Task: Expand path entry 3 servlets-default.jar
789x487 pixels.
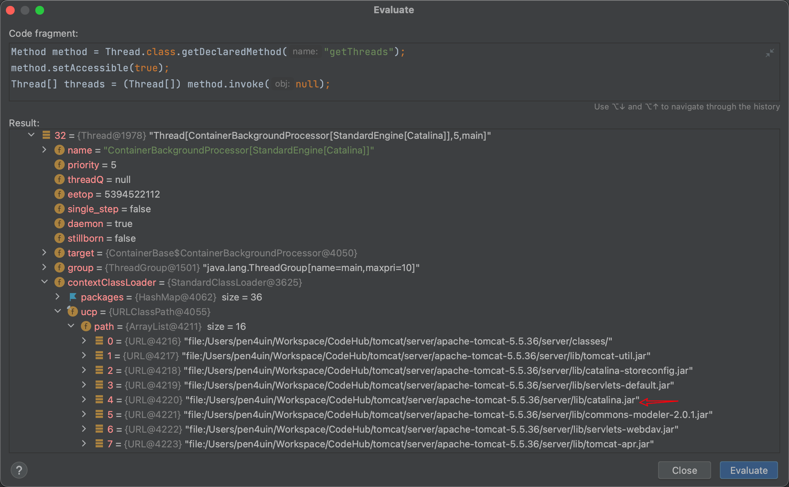Action: (84, 385)
